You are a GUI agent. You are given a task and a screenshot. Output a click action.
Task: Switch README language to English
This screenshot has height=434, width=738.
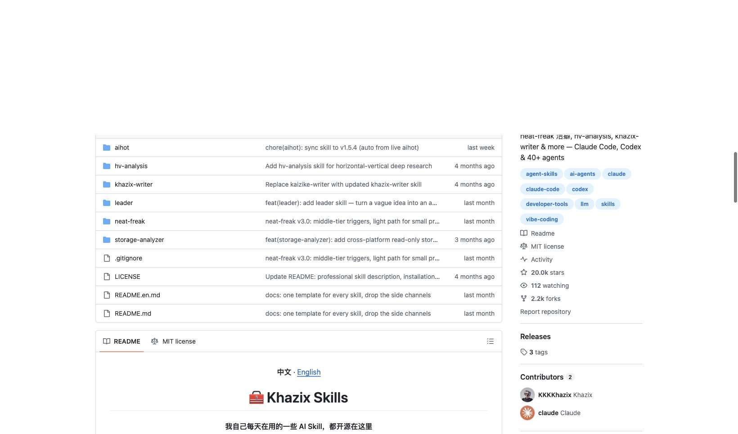[x=309, y=372]
